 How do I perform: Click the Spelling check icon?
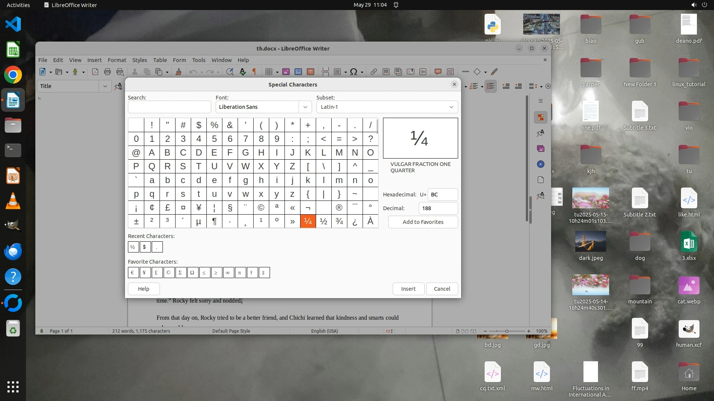pos(243,72)
